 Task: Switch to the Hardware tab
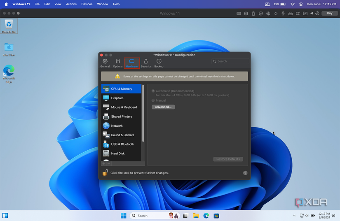(132, 63)
